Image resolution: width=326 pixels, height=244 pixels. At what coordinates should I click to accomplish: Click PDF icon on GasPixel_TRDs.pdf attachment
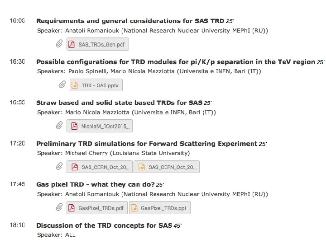[72, 208]
